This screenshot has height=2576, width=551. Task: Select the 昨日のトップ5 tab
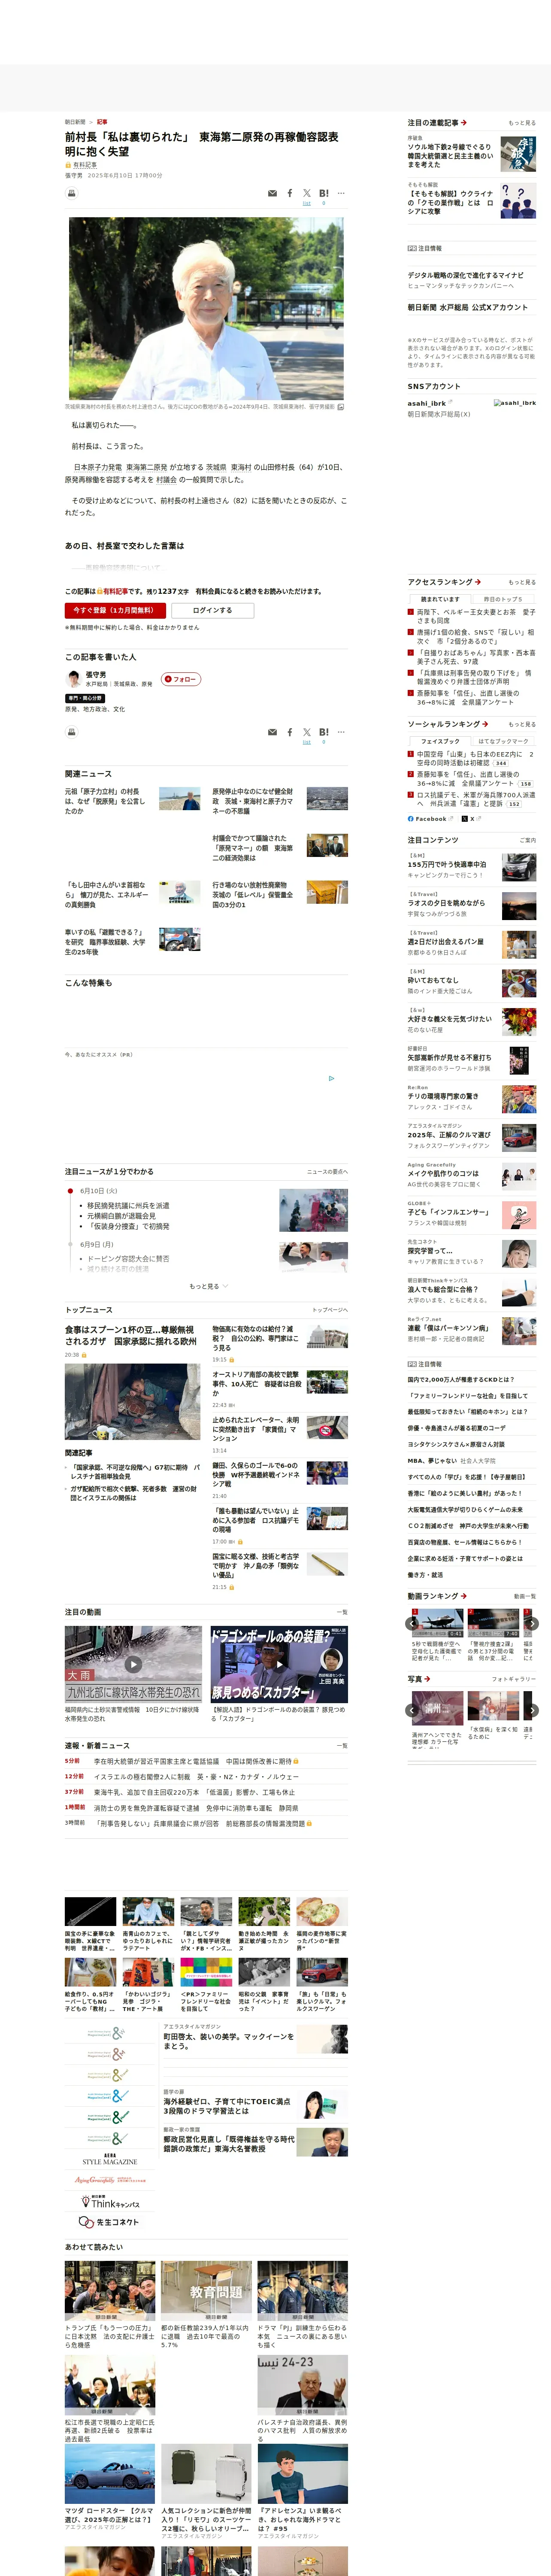(x=503, y=599)
